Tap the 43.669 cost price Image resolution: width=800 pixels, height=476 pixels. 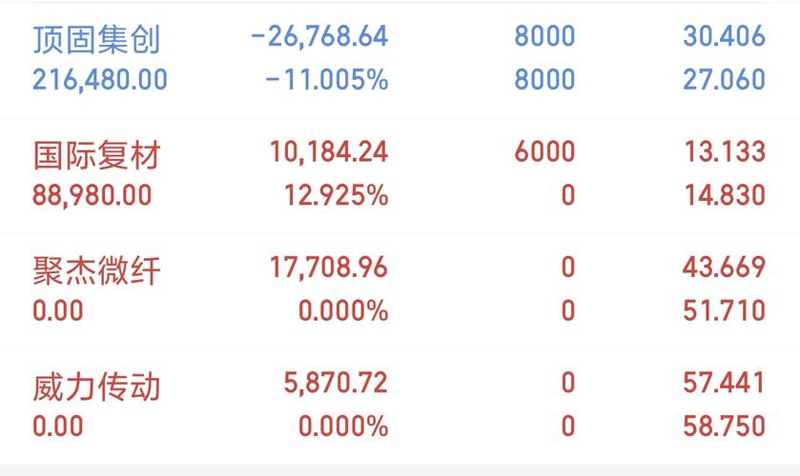tap(724, 268)
